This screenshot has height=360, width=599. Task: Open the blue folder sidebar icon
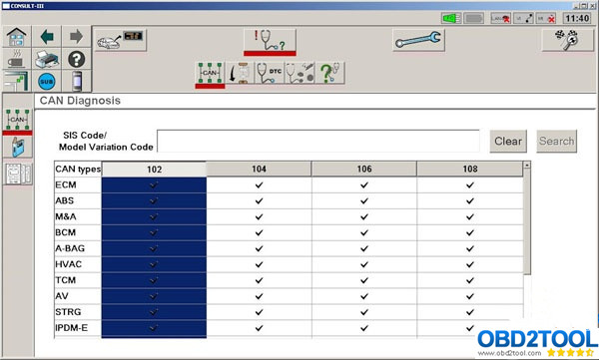[18, 147]
